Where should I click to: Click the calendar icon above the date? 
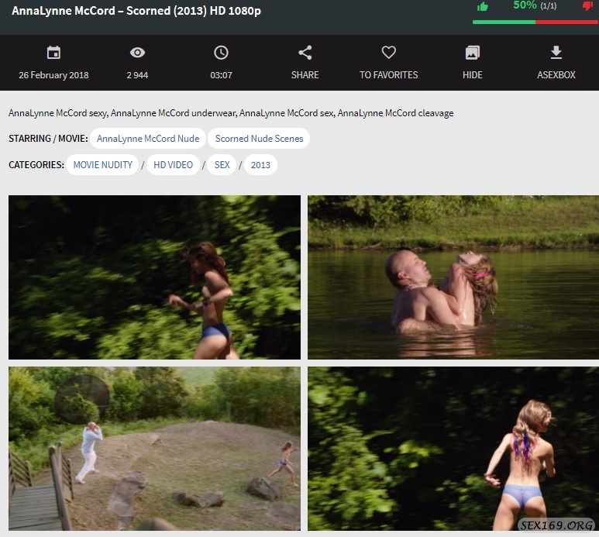[x=53, y=53]
